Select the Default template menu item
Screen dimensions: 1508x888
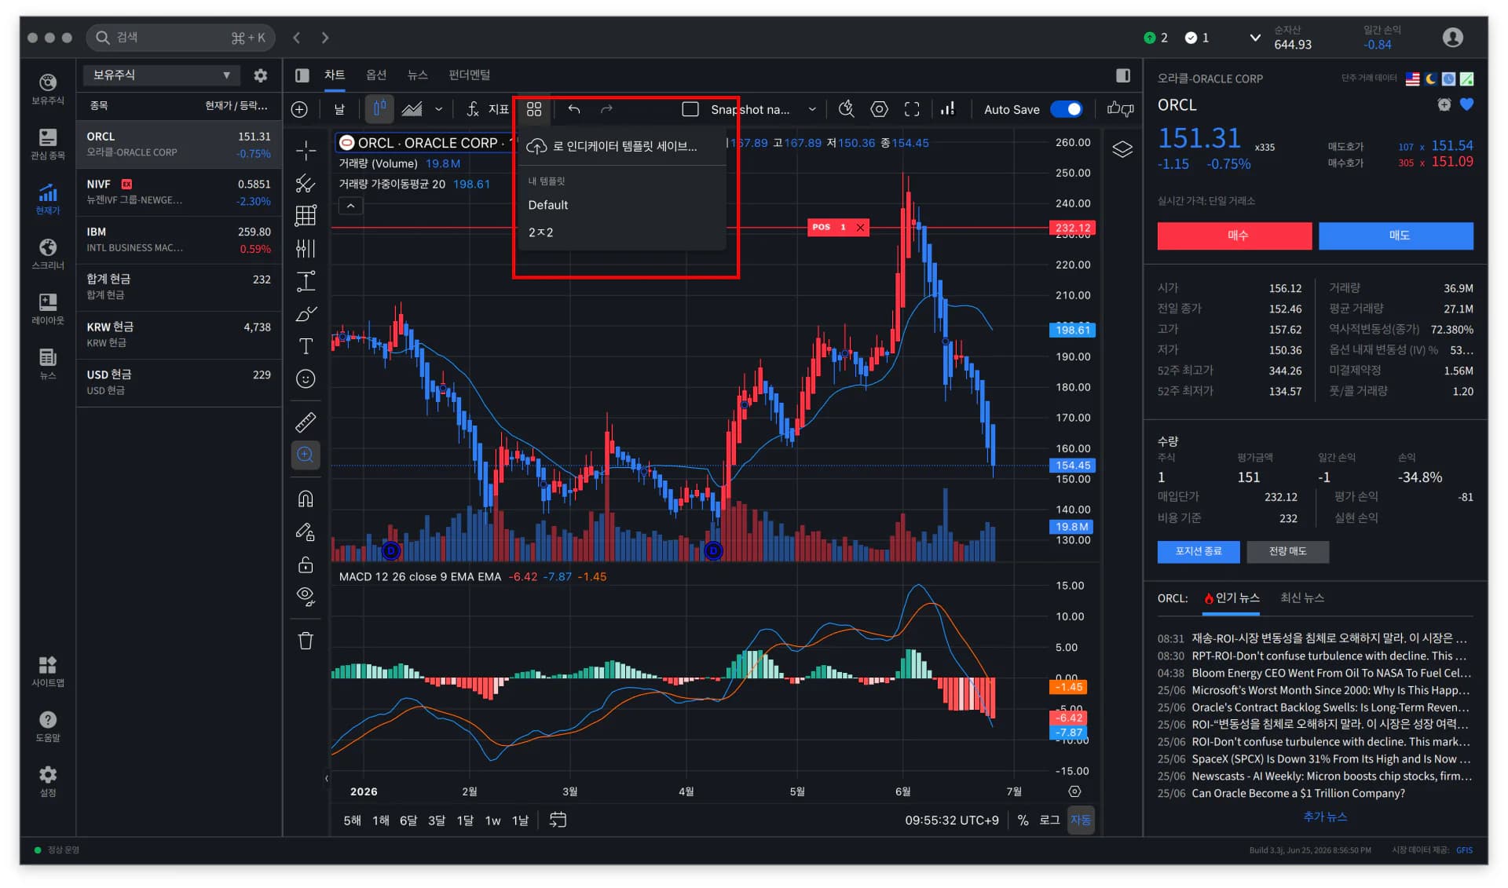point(622,205)
